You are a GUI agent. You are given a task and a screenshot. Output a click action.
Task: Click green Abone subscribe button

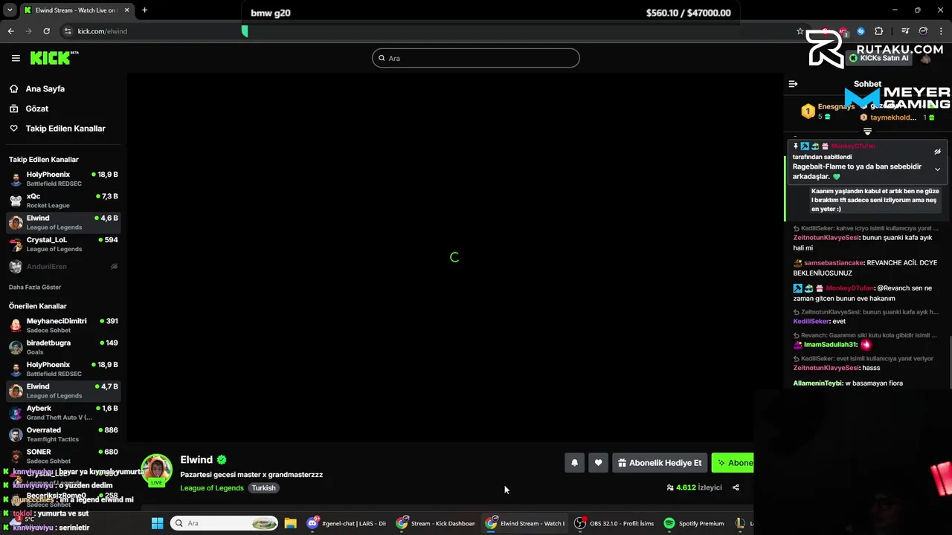(733, 463)
